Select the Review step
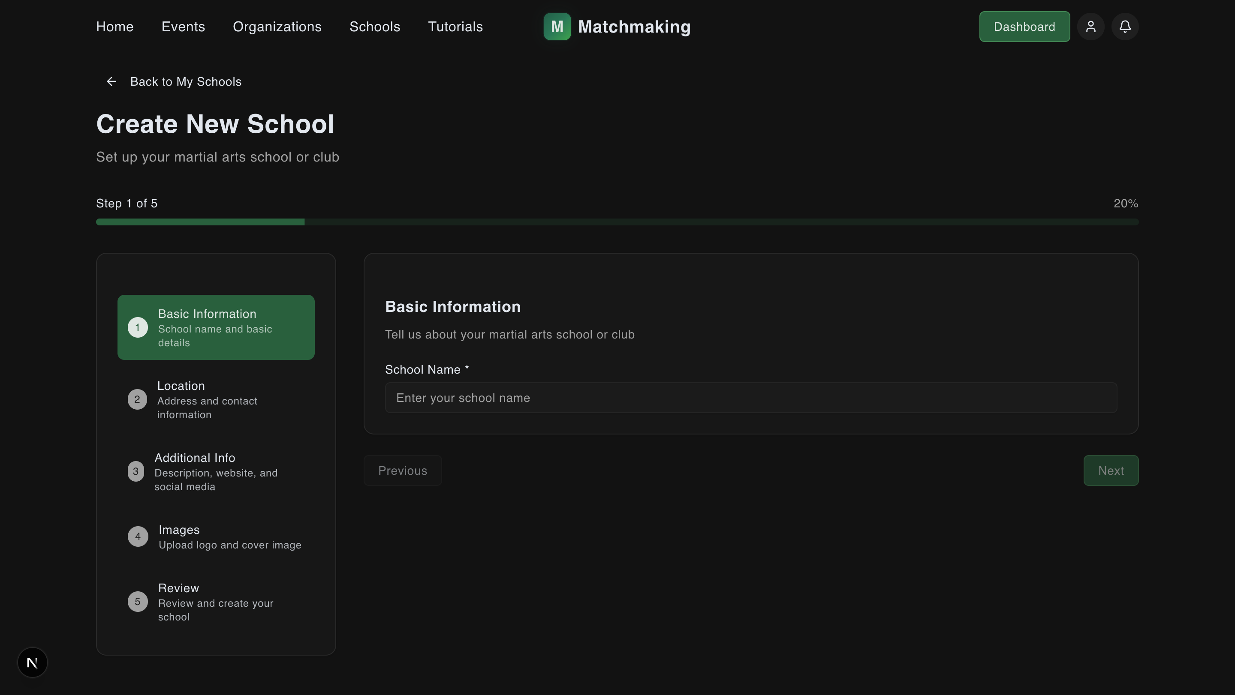This screenshot has height=695, width=1235. 216,602
